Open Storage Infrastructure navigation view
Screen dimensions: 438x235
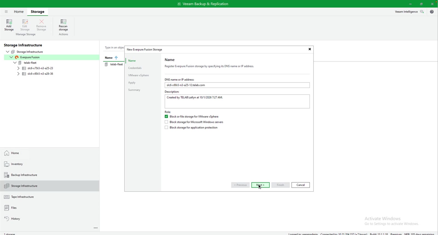tap(50, 186)
